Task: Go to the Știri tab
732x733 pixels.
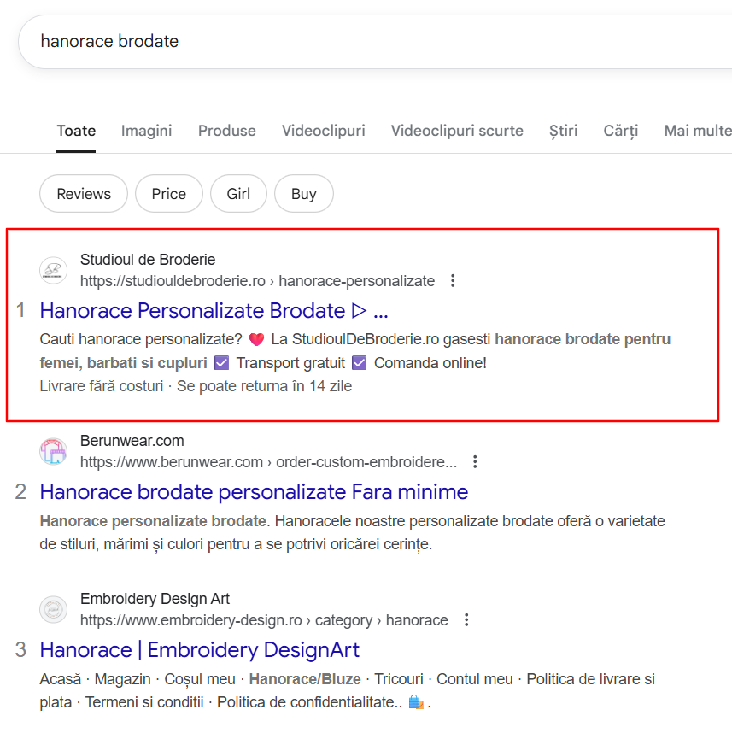Action: pos(563,131)
